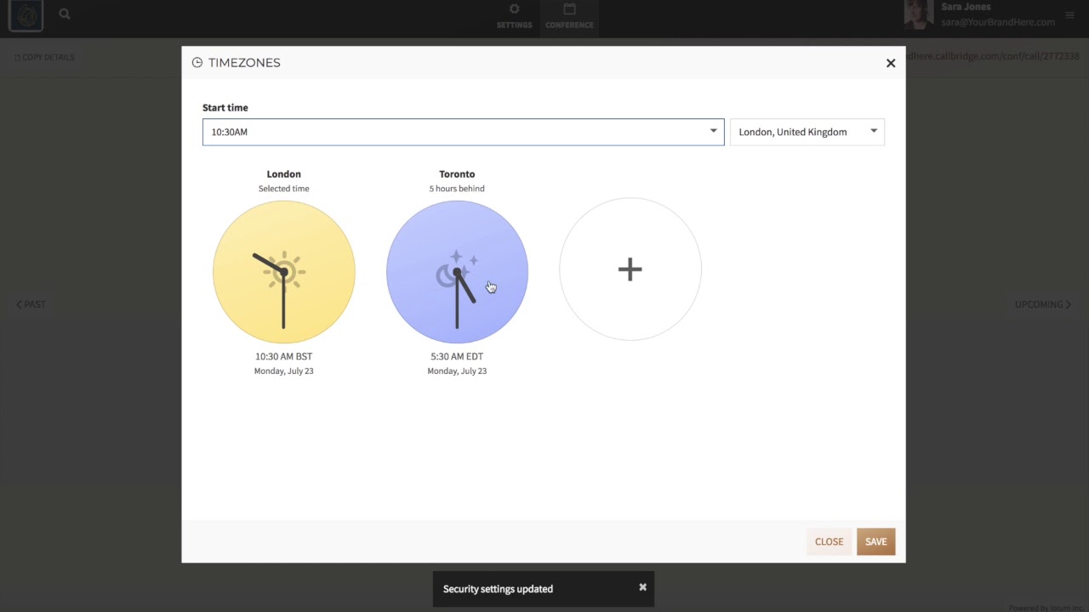
Task: Click the '5:30 AM EDT' time text
Action: (x=457, y=356)
